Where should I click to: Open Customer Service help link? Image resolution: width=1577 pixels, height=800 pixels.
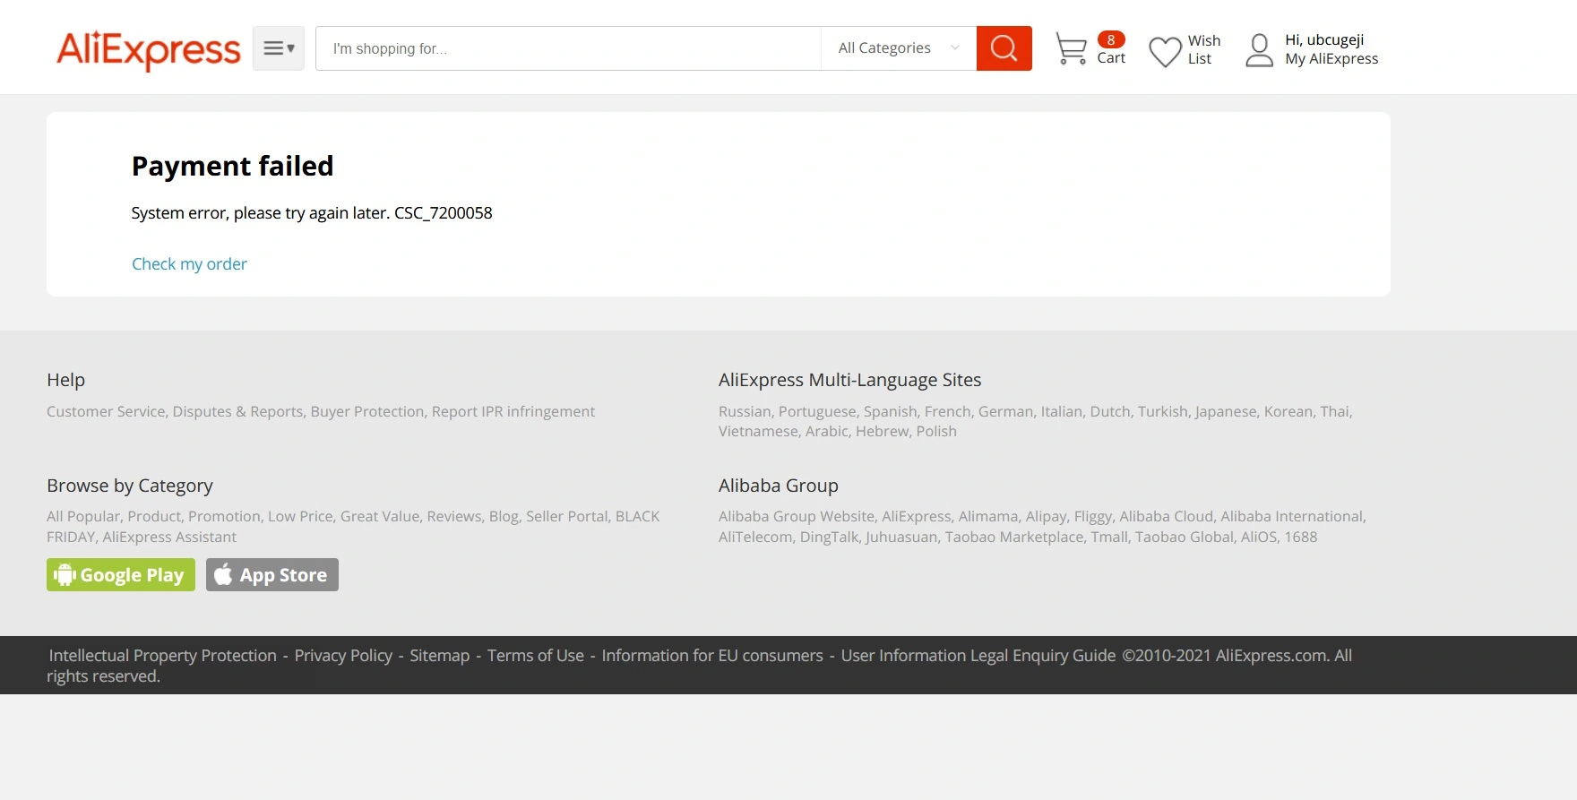[106, 411]
